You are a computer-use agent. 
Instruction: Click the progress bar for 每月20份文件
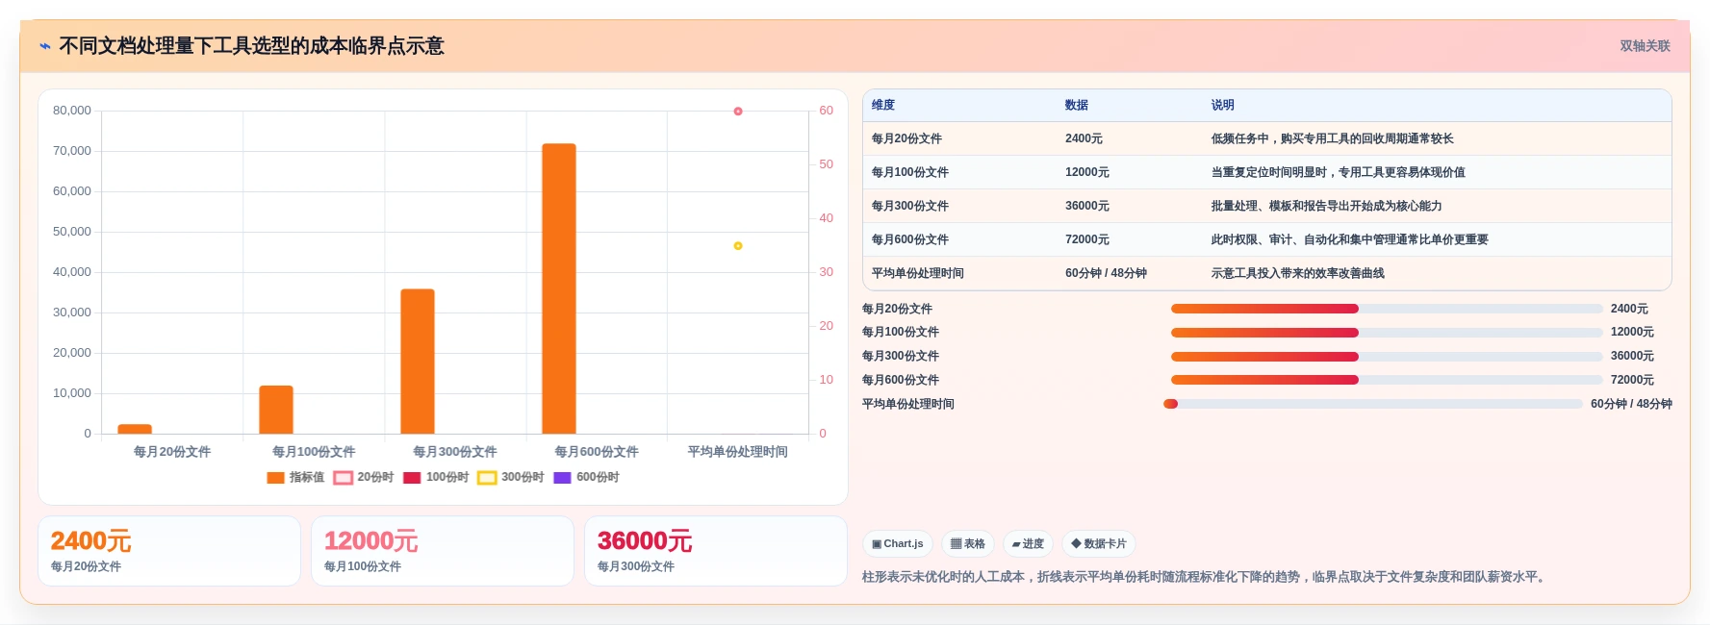(x=1387, y=309)
